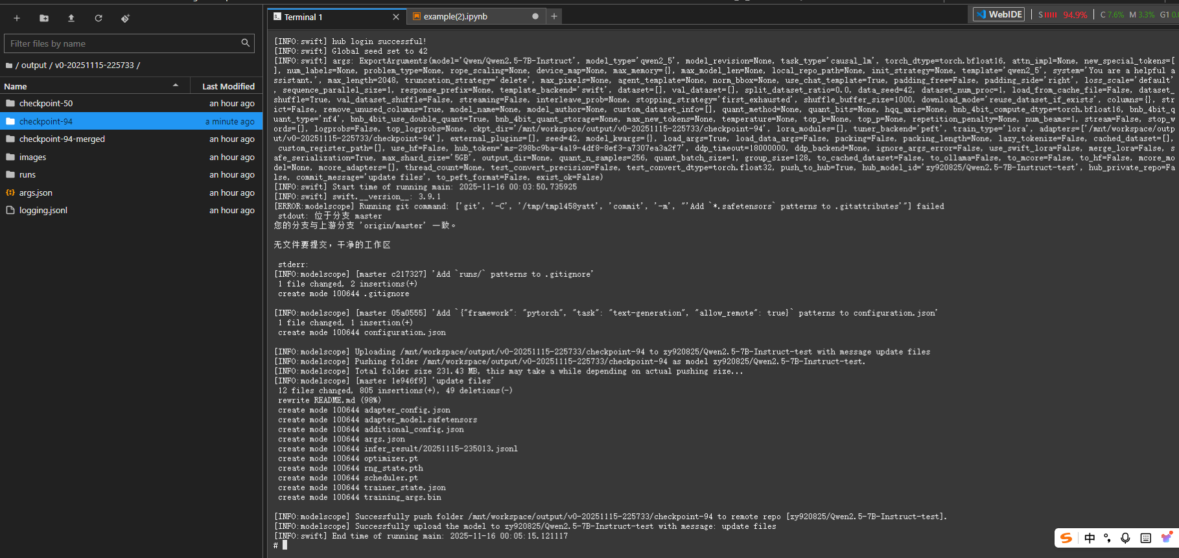Click the runs folder icon

[x=10, y=174]
